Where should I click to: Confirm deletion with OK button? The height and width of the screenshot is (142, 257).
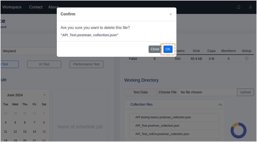168,49
